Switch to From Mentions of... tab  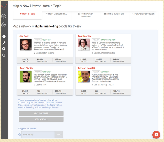coord(56,15)
